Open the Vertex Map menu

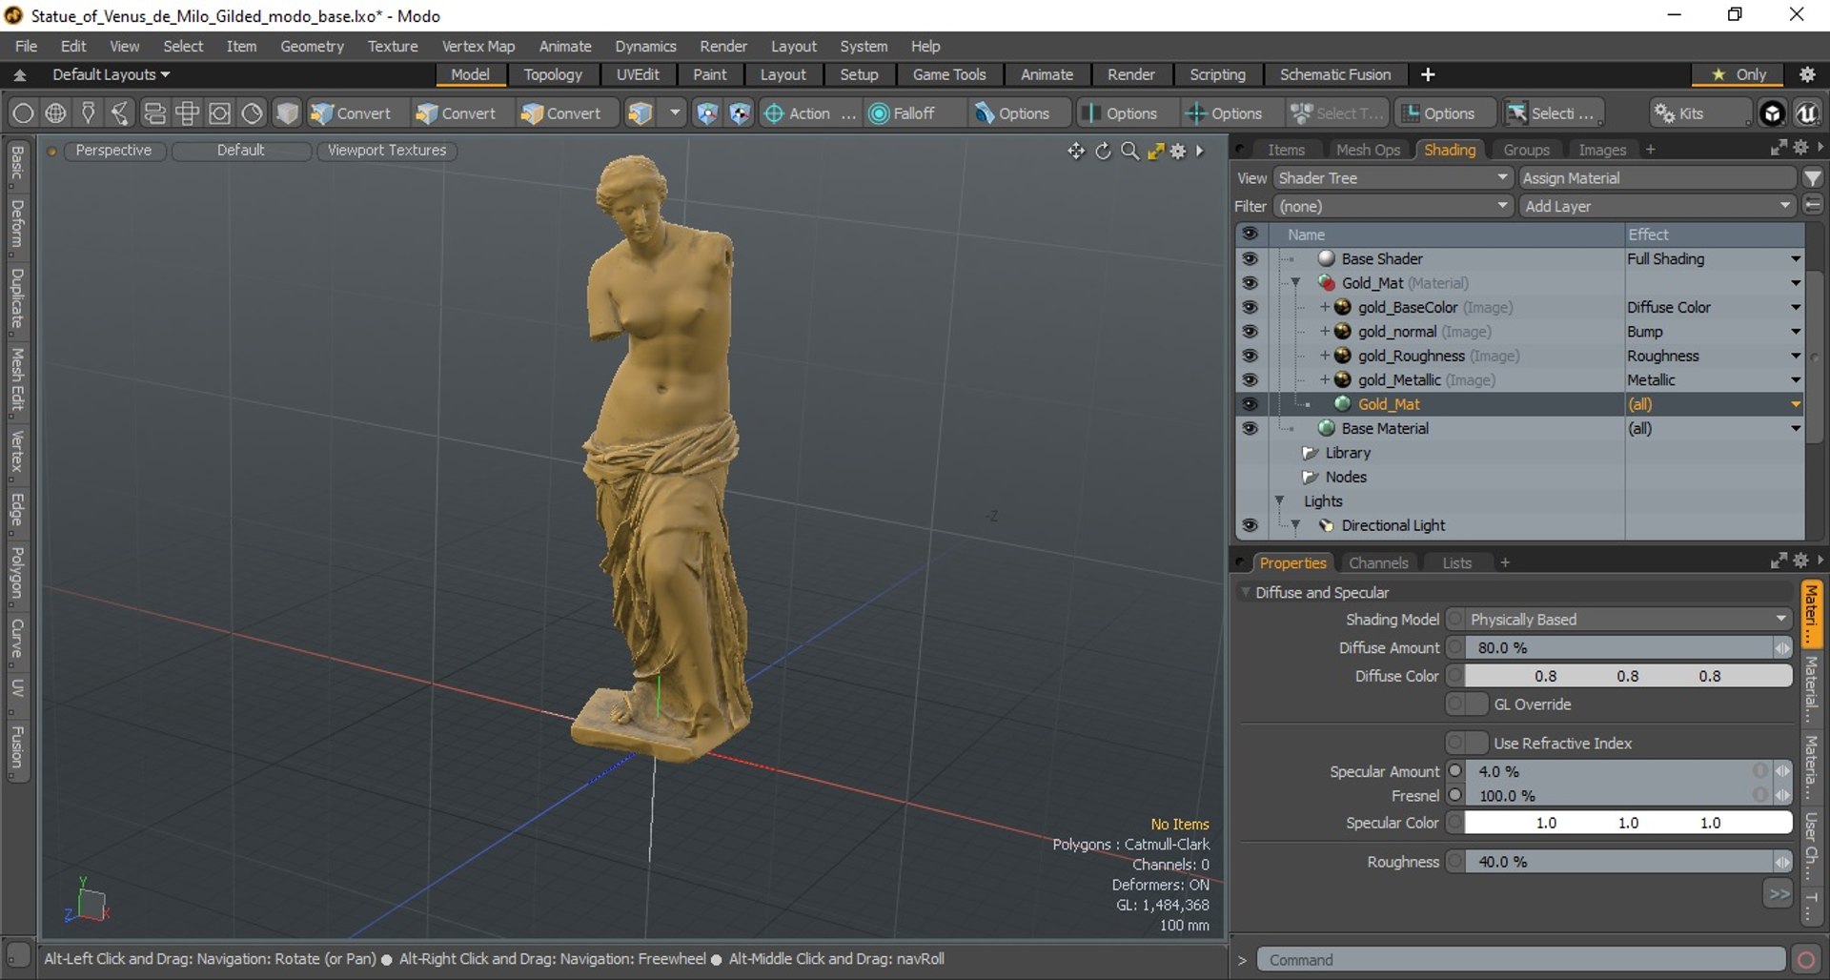(478, 46)
